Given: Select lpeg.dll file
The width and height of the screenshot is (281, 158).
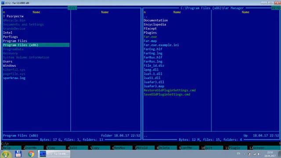Looking at the screenshot, I should point(151,70).
